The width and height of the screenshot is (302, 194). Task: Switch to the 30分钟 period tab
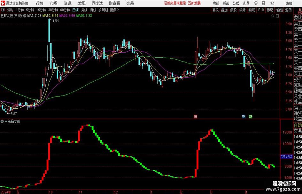click(53, 10)
